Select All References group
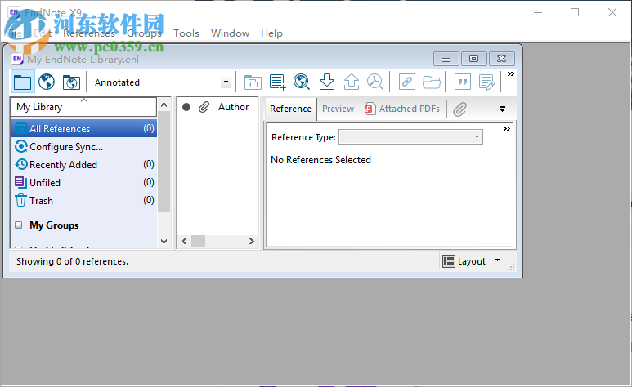This screenshot has height=387, width=632. [84, 128]
